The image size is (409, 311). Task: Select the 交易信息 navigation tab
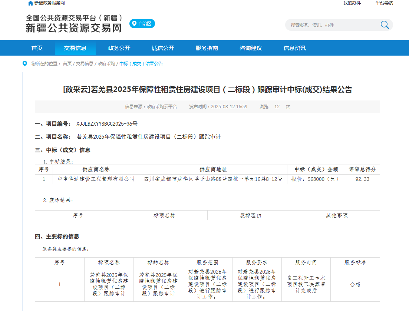(x=75, y=48)
